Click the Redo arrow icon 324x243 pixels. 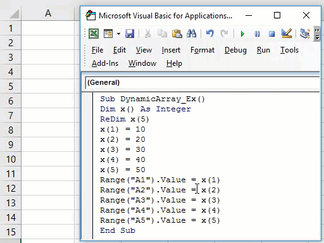[224, 34]
